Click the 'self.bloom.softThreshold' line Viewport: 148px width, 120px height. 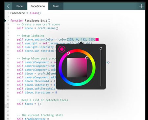tap(36, 89)
